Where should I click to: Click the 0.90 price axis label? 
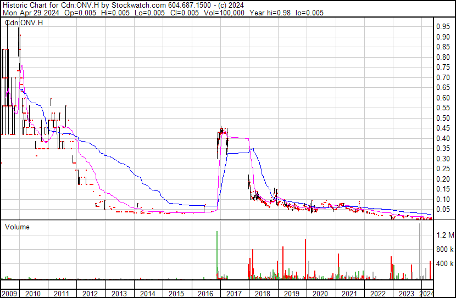(x=443, y=37)
